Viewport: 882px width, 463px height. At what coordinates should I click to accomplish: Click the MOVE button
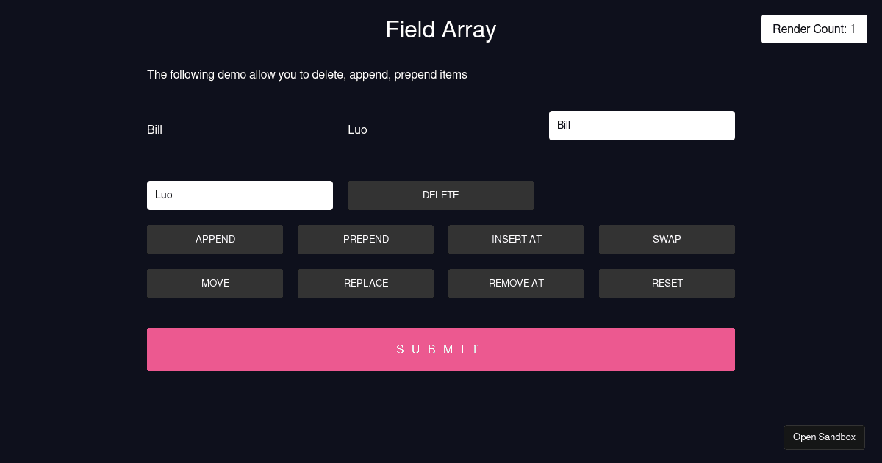[x=215, y=283]
